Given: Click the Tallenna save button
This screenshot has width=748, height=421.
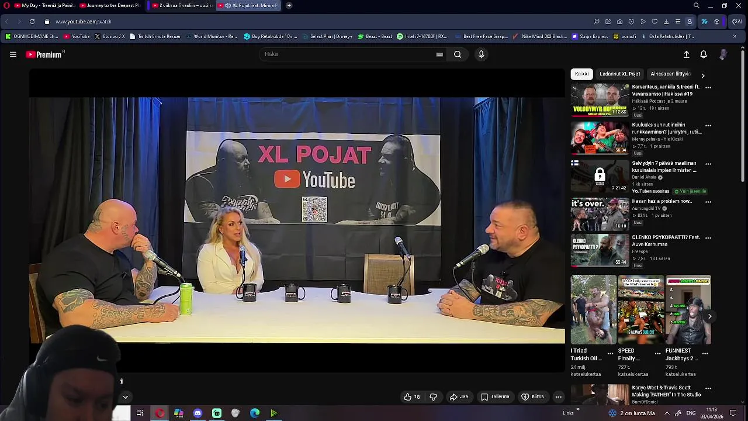Looking at the screenshot, I should (495, 396).
